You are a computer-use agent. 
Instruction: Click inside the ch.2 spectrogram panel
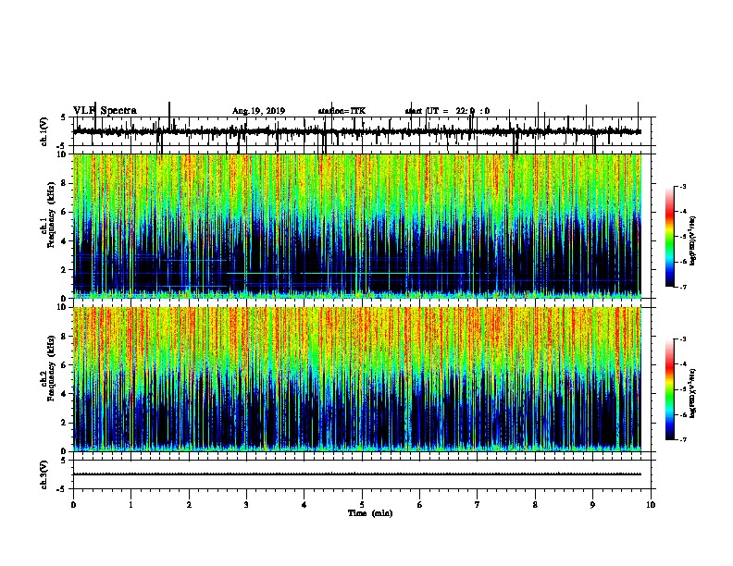357,379
